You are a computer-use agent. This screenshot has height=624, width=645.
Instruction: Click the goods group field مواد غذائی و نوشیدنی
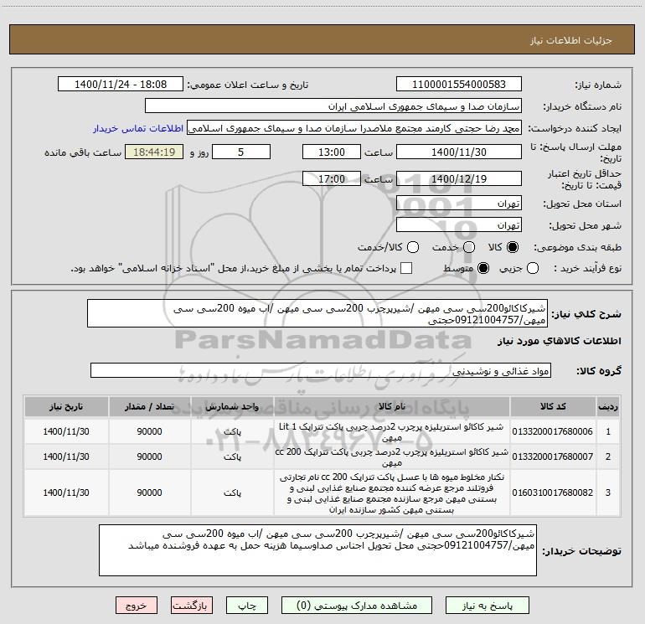pos(321,370)
